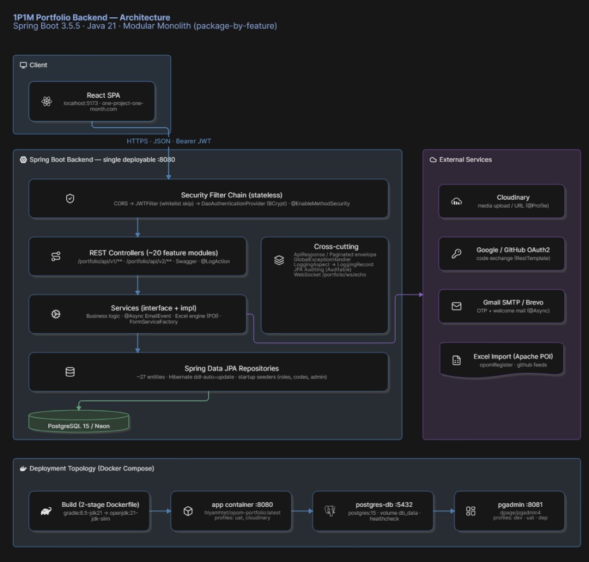Click the key icon in OAuth2 node
Viewport: 589px width, 562px height.
coord(456,254)
